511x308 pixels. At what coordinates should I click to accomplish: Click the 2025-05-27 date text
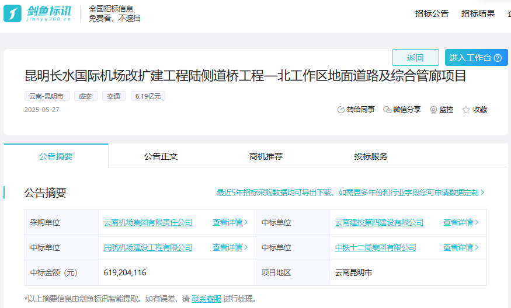tap(41, 110)
